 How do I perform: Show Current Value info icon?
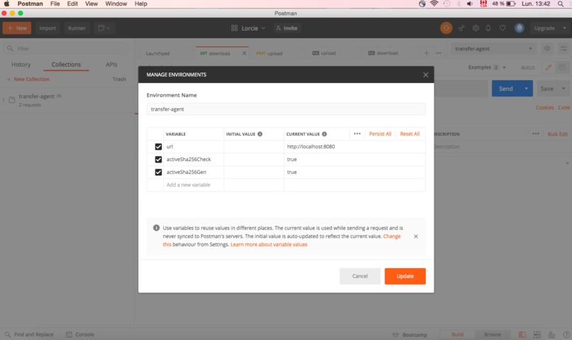pyautogui.click(x=324, y=134)
